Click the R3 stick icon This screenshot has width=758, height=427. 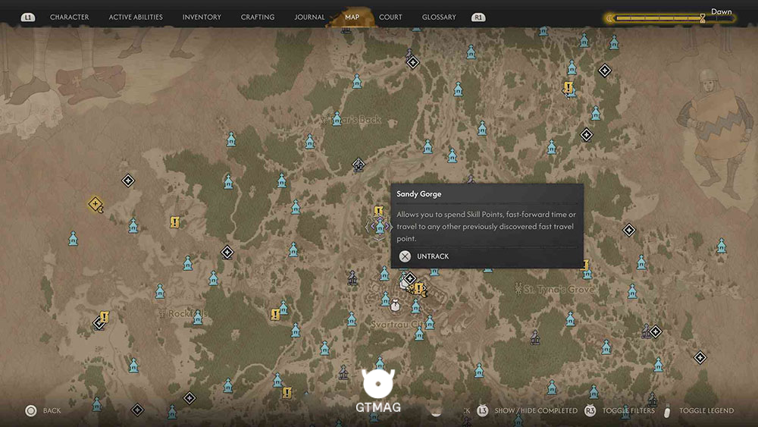pyautogui.click(x=590, y=410)
